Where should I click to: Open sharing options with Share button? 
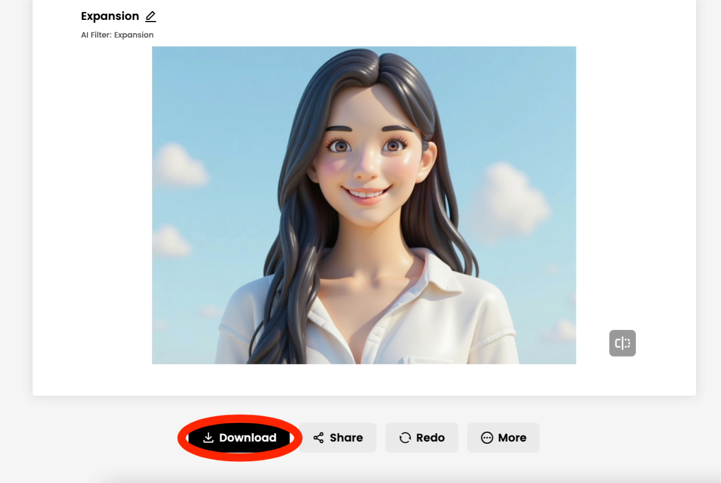(338, 438)
